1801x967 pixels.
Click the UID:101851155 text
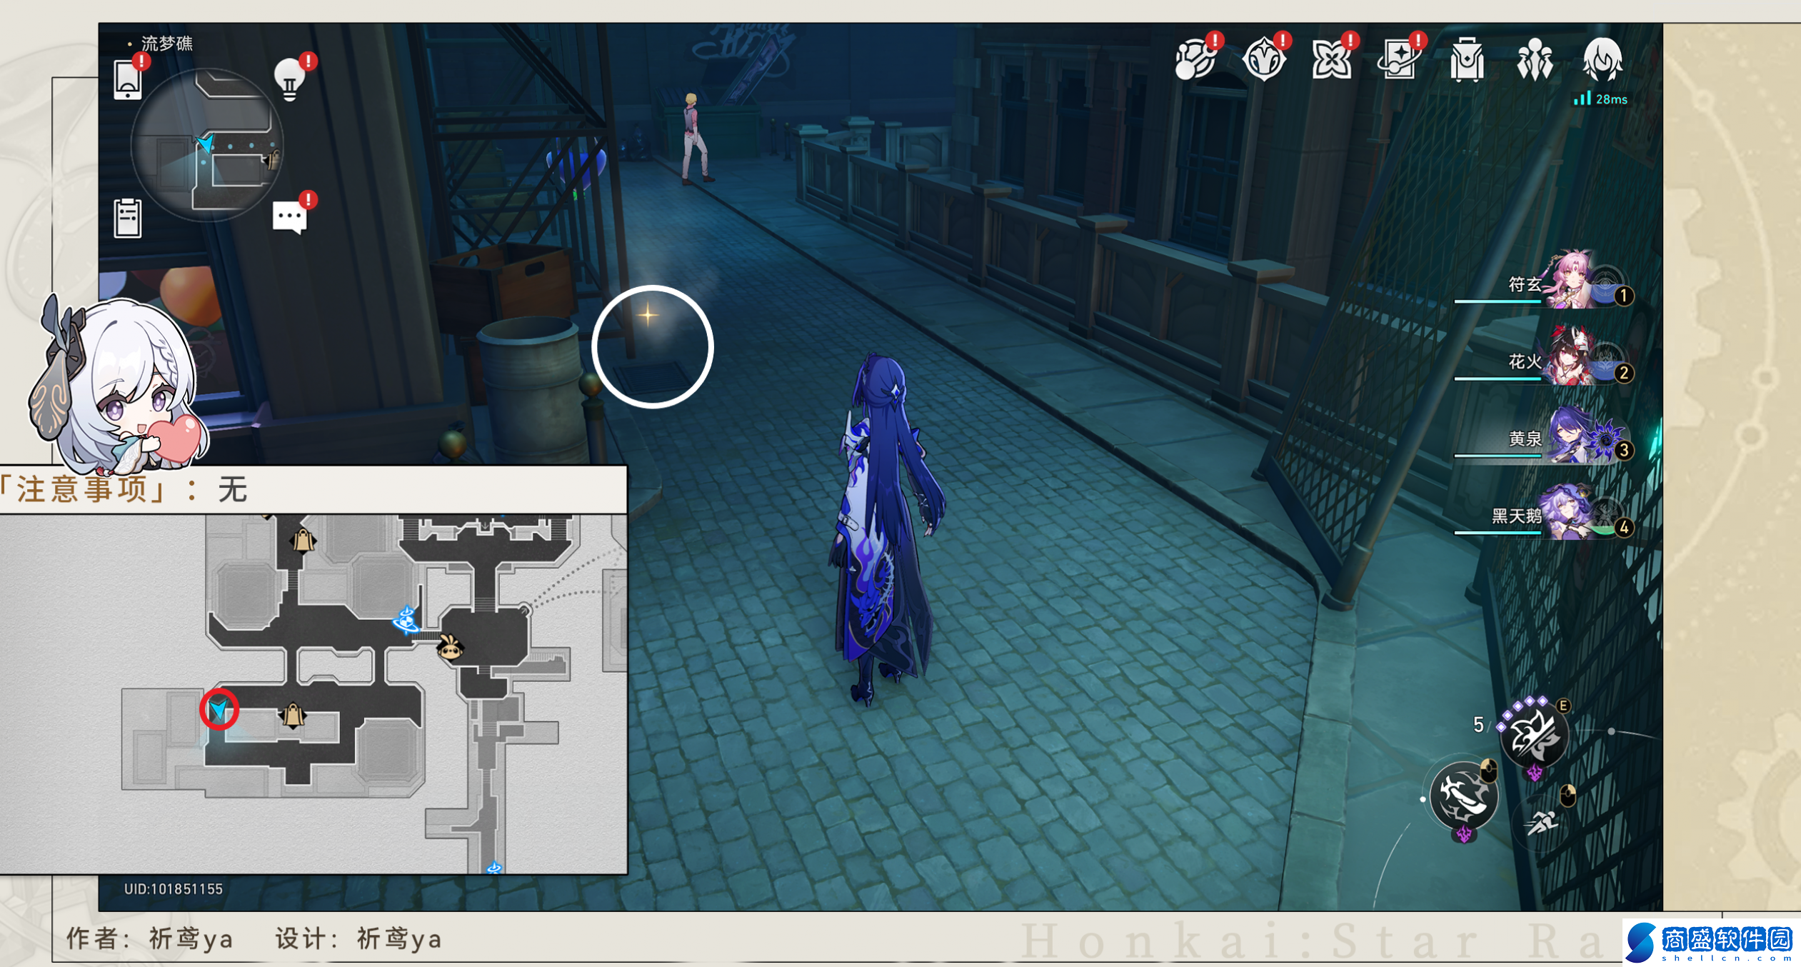(x=174, y=889)
